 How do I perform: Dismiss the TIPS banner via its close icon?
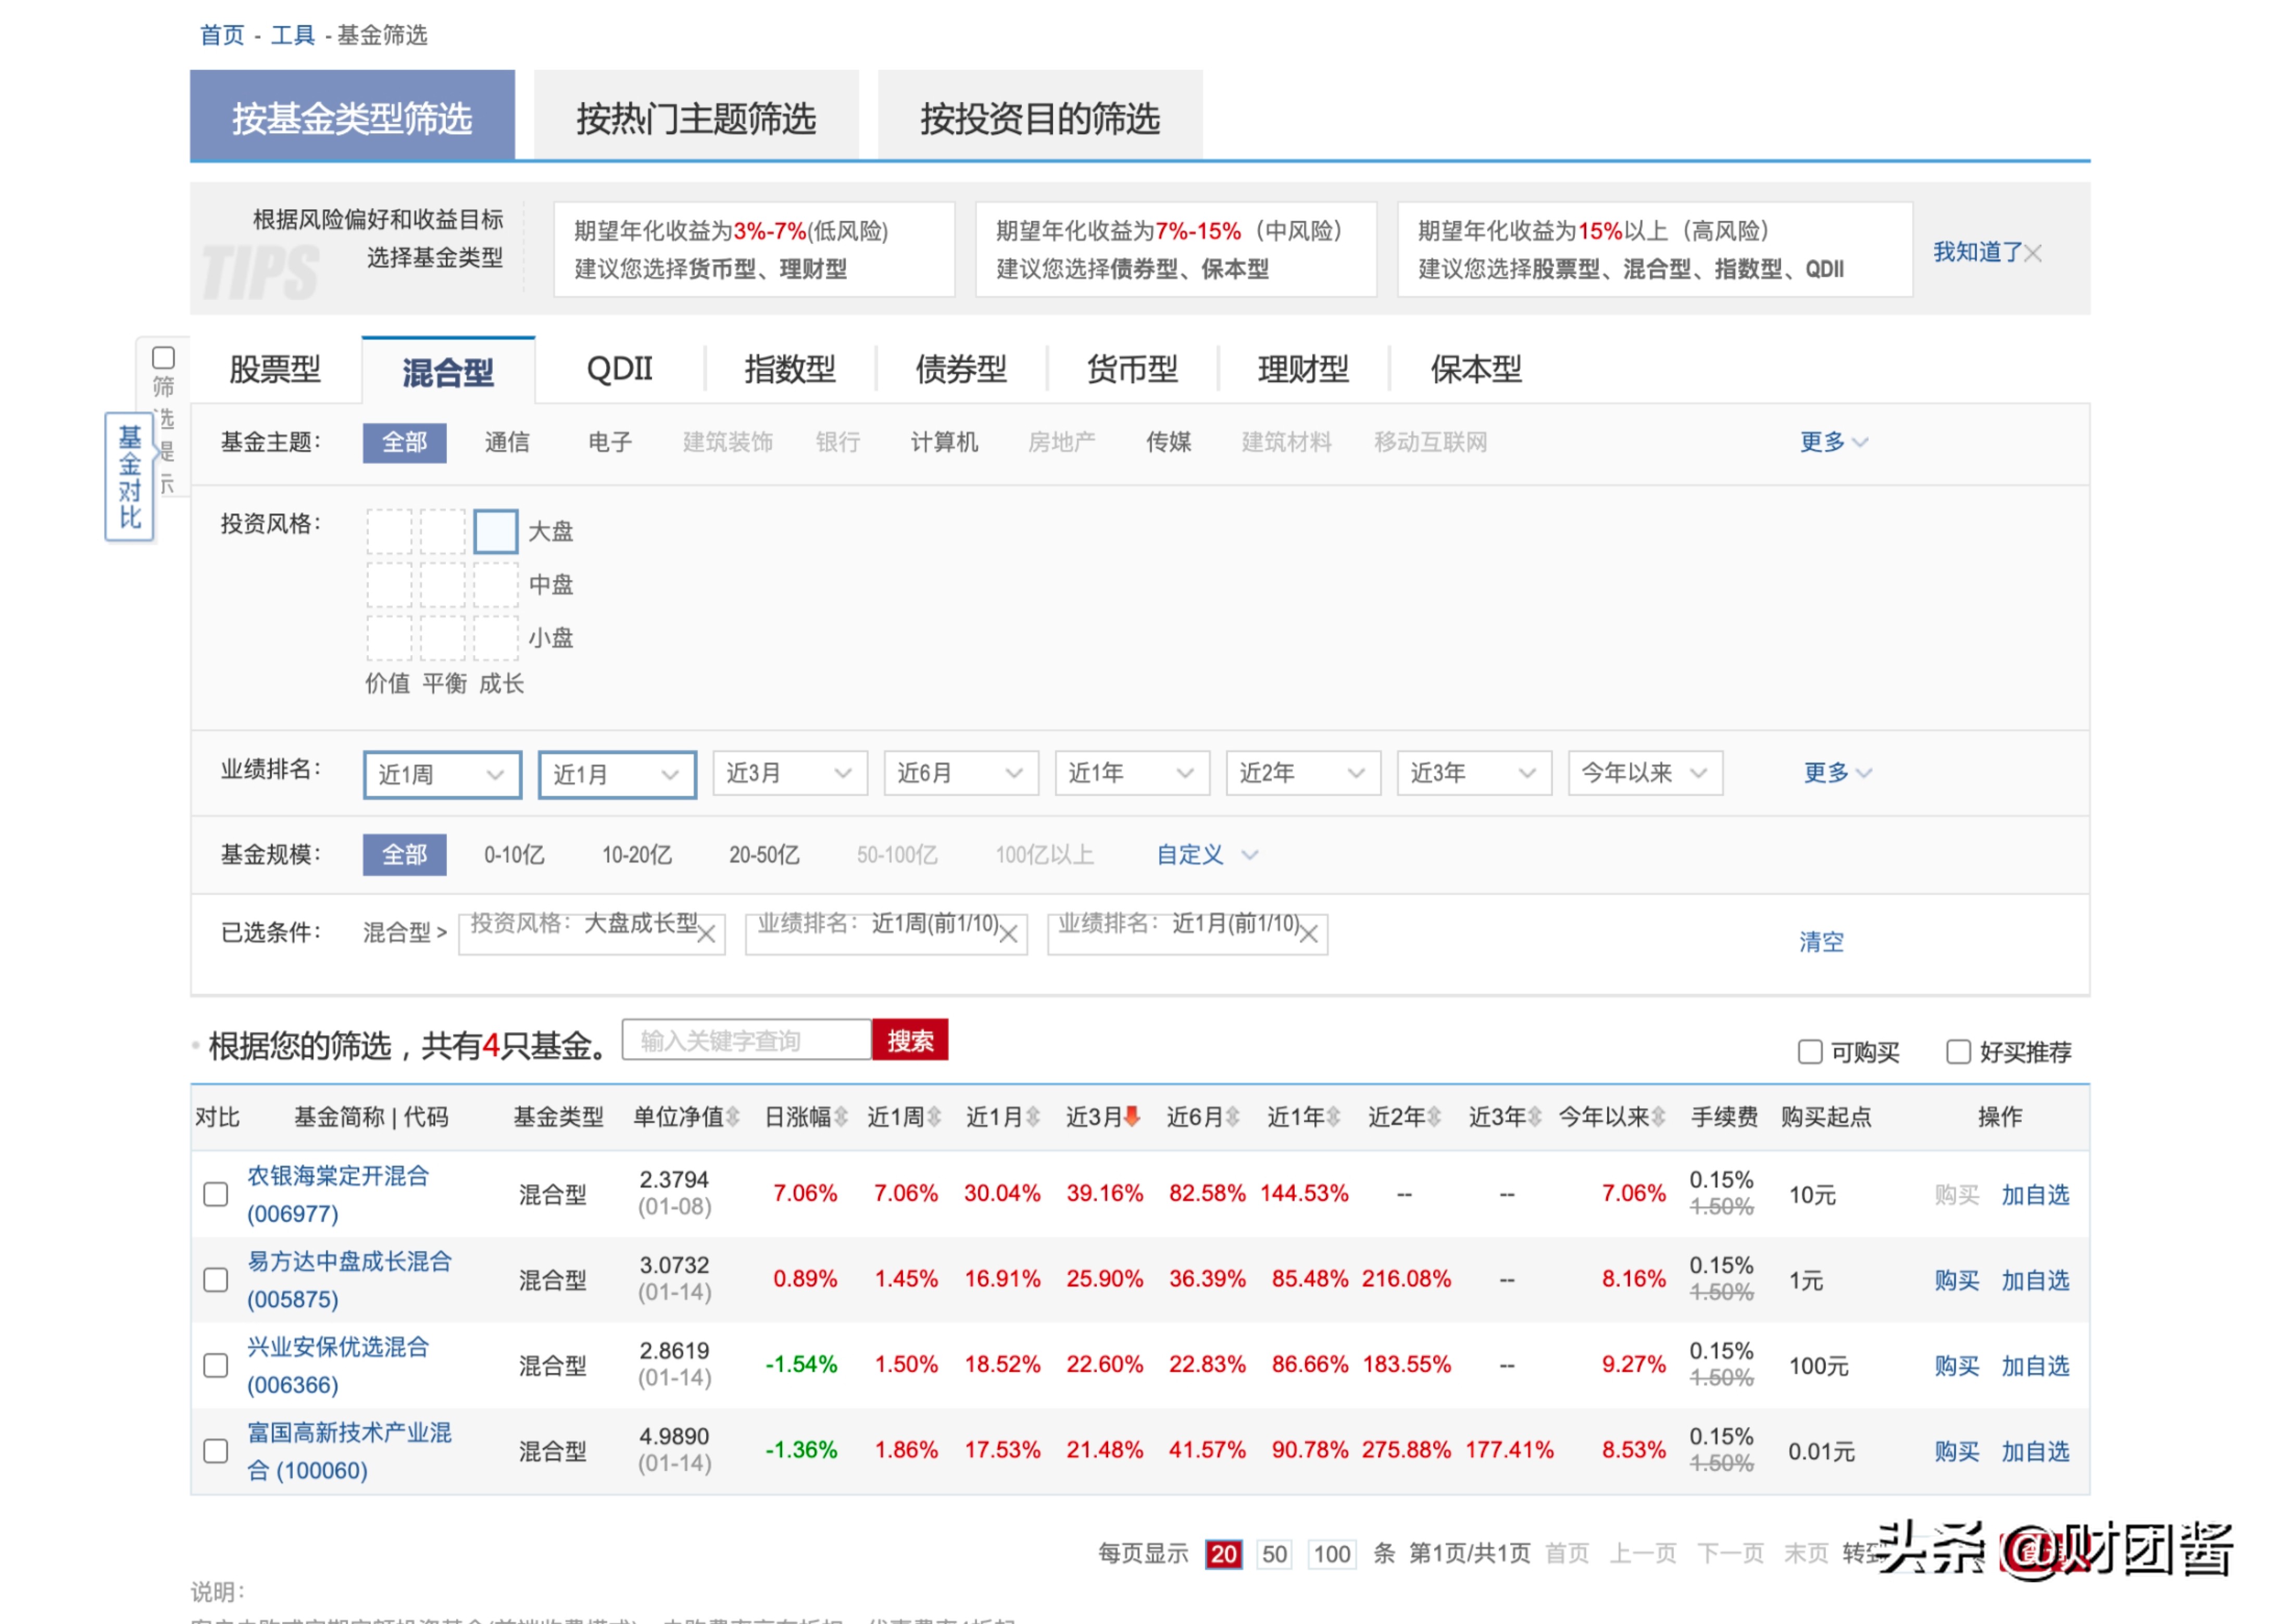[2033, 254]
